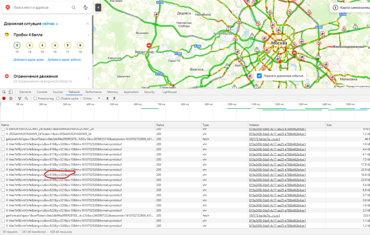The image size is (370, 235).
Task: Sort requests by the Initiator column header
Action: tap(286, 125)
